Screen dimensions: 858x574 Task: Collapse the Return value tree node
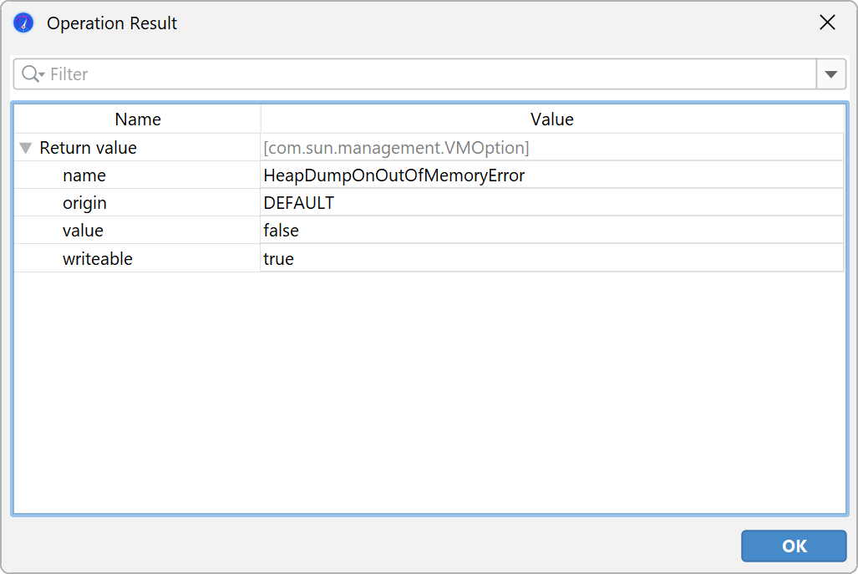tap(26, 148)
